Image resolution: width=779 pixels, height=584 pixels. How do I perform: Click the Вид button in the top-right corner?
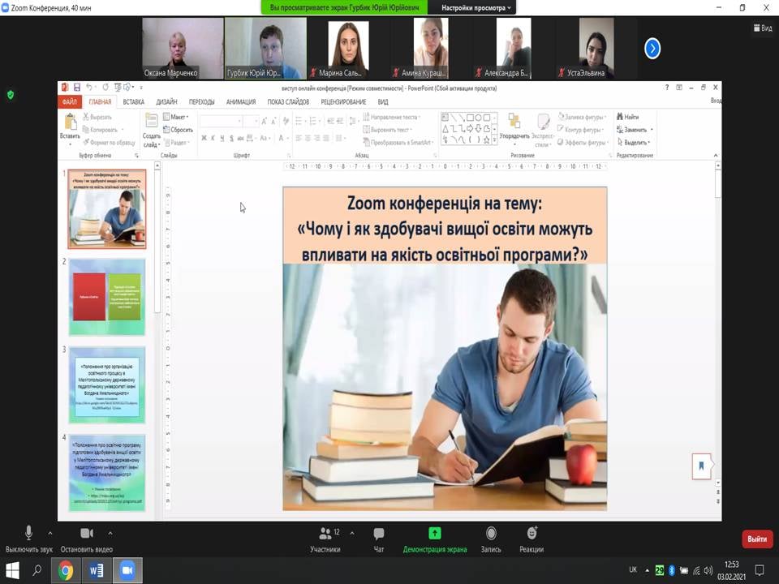(762, 28)
